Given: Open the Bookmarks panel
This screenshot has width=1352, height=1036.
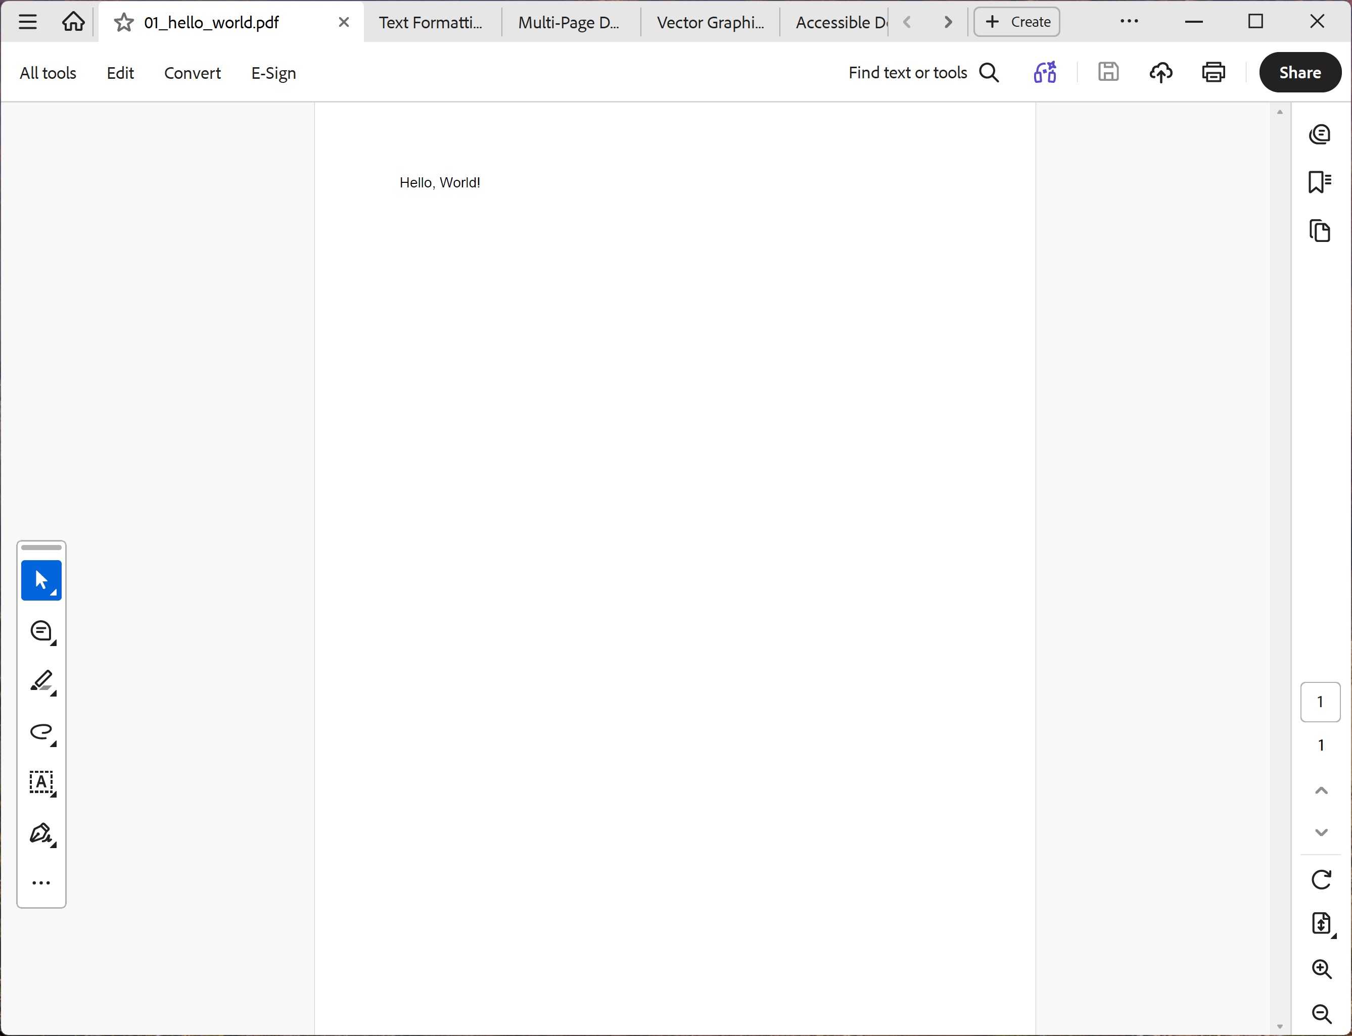Looking at the screenshot, I should (1321, 181).
